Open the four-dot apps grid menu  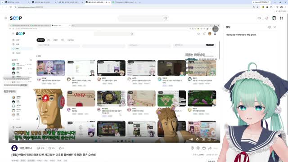point(281,18)
